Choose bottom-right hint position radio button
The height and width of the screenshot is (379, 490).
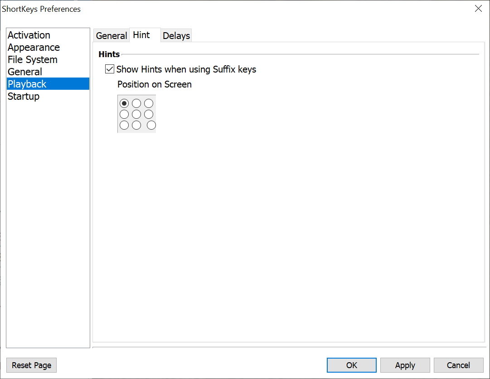151,125
